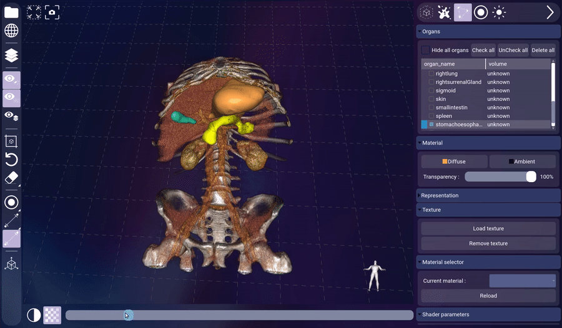The width and height of the screenshot is (562, 328).
Task: Open the highlighted polygon selection tab
Action: tap(463, 12)
